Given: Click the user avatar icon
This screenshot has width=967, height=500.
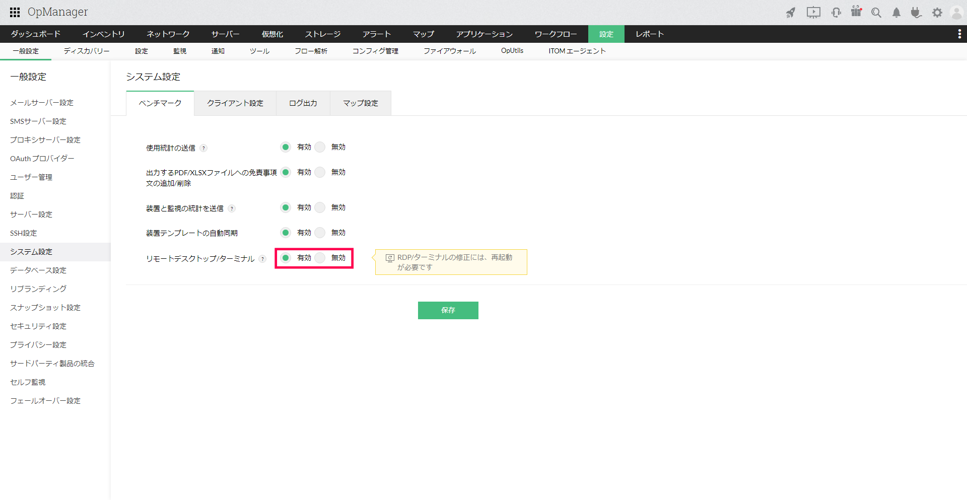Looking at the screenshot, I should (956, 13).
